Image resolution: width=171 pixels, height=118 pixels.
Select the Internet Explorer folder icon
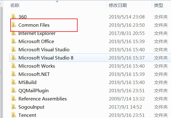coord(14,33)
